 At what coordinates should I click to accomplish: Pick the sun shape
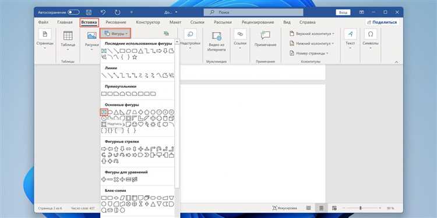coord(153,124)
